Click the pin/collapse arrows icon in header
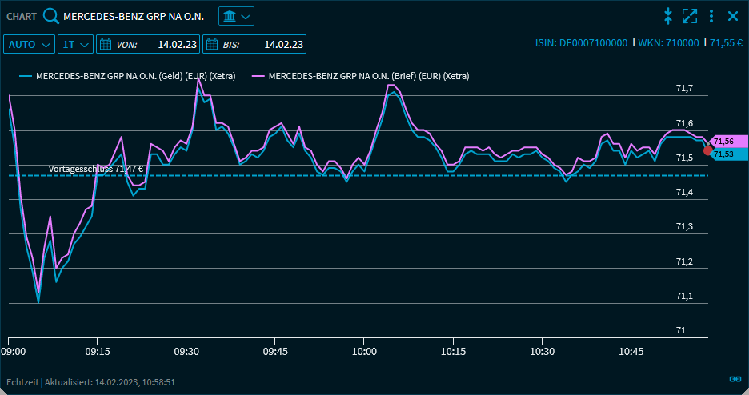This screenshot has width=749, height=395. [x=668, y=16]
